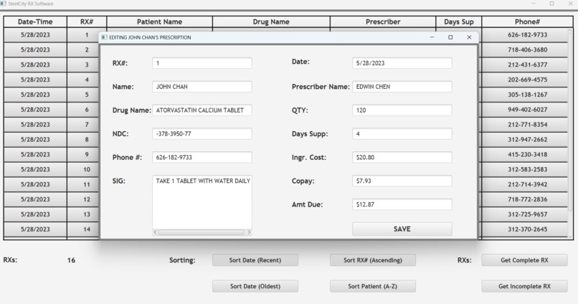
Task: Click the date cell in RX# 8 row
Action: point(35,140)
